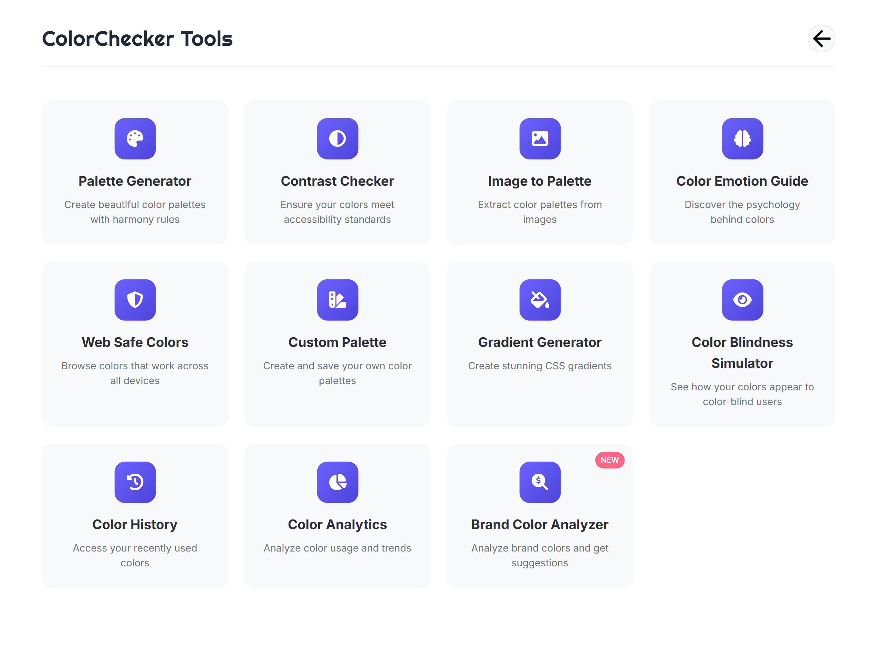Click the ColorChecker Tools page heading

(x=137, y=39)
